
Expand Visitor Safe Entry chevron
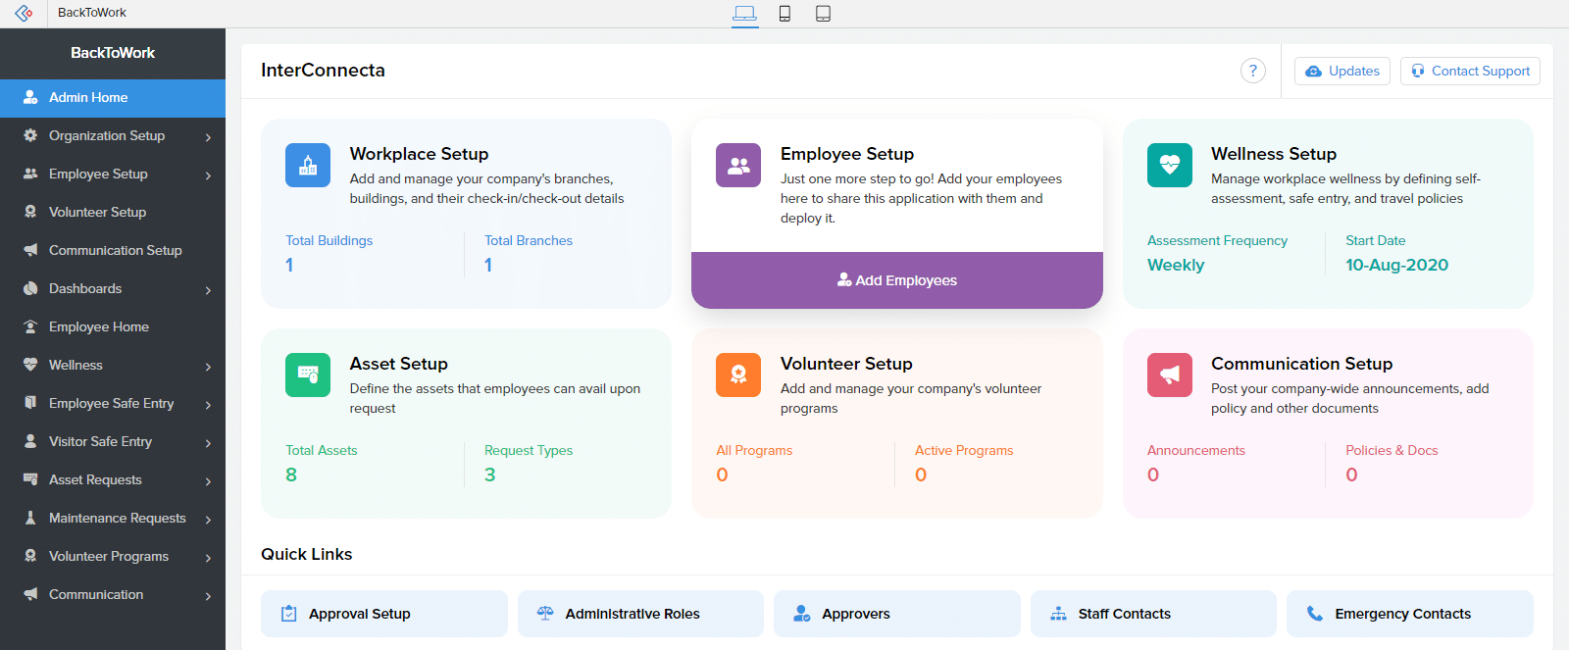click(x=208, y=443)
